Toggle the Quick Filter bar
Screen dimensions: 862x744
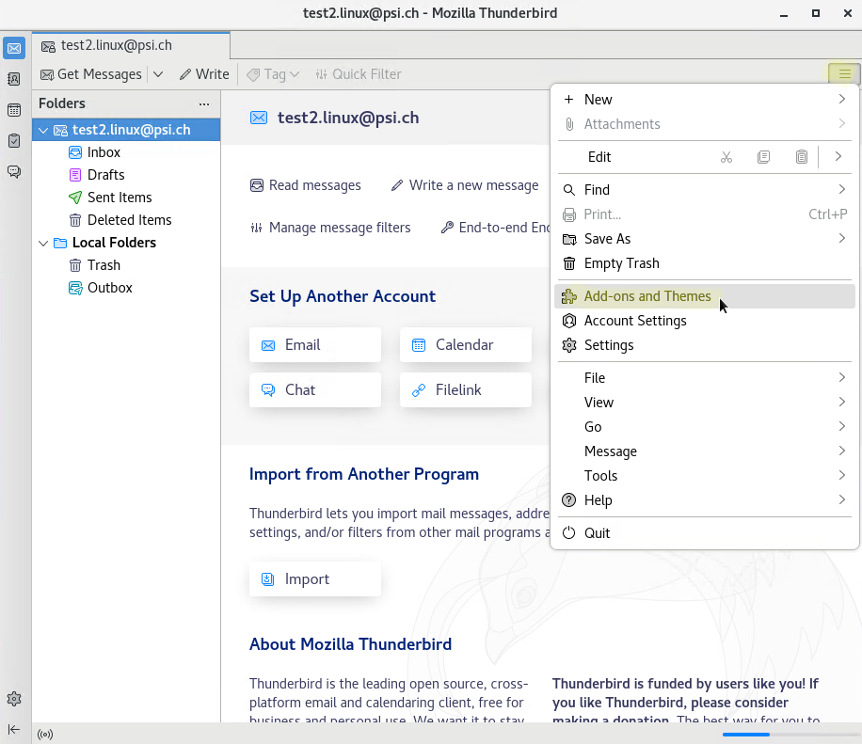(x=358, y=74)
